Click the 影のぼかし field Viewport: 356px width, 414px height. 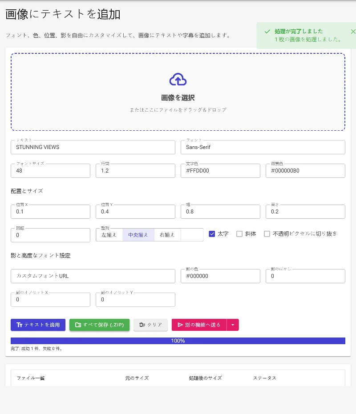pyautogui.click(x=305, y=276)
